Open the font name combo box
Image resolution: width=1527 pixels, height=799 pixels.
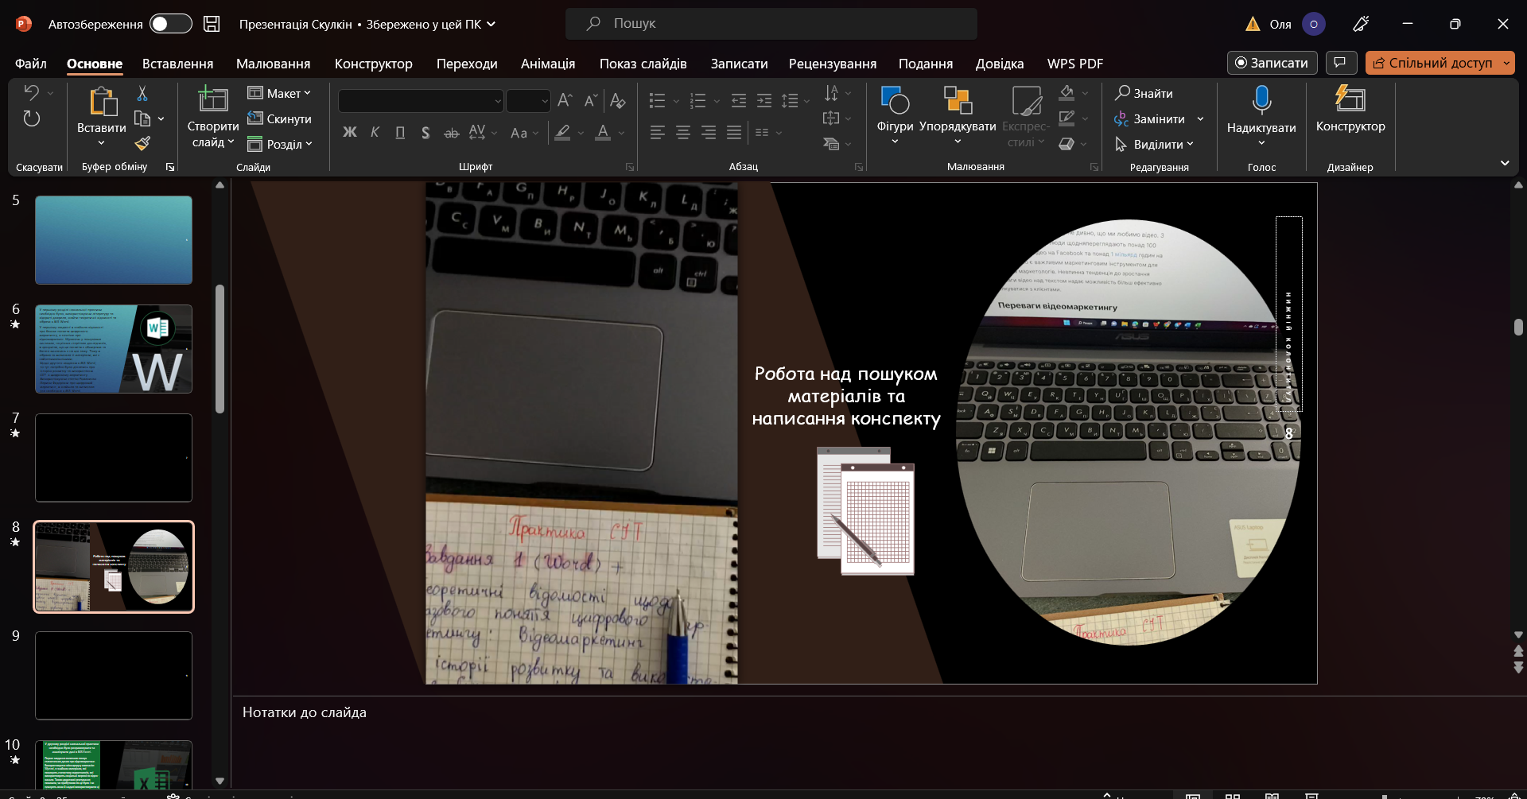coord(421,101)
